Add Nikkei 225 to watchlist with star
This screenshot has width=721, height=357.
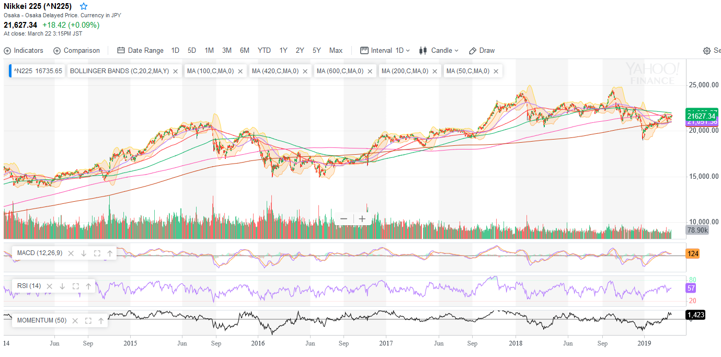pos(84,6)
